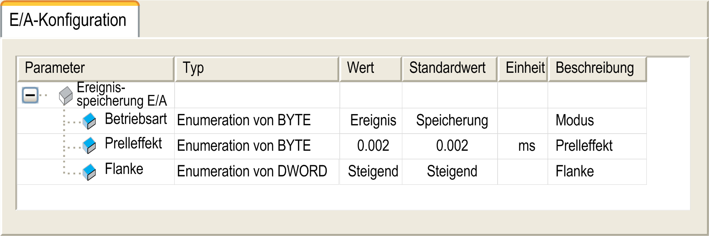Click the Standardwert column header
The width and height of the screenshot is (709, 236).
pyautogui.click(x=450, y=69)
